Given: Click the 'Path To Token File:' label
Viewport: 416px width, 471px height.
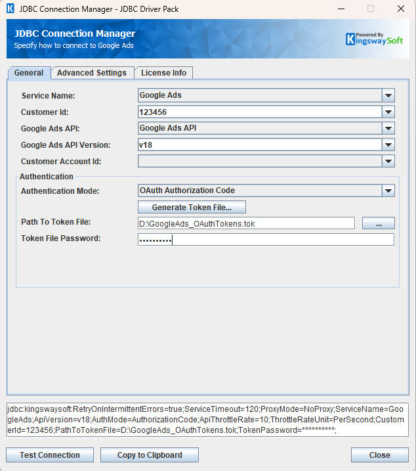Looking at the screenshot, I should tap(56, 222).
